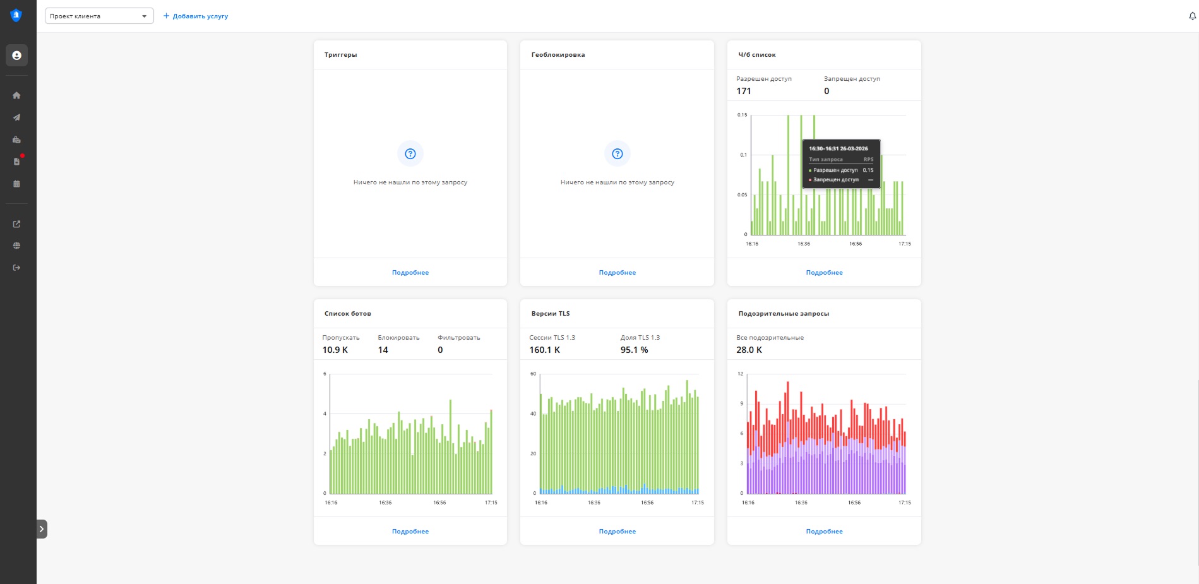
Task: Go to the home icon in sidebar
Action: point(17,95)
